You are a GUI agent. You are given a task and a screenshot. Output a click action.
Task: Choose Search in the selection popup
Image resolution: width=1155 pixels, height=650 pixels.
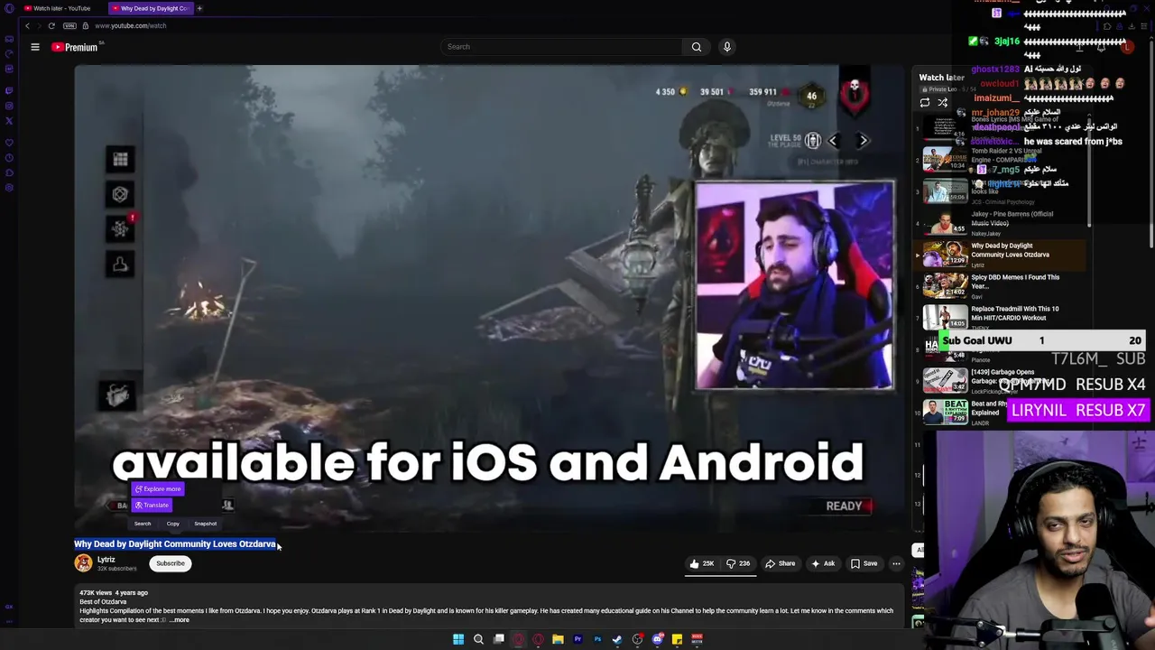coord(143,524)
